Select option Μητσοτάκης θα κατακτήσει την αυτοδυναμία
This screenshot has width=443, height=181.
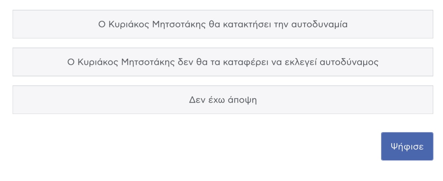(x=223, y=24)
